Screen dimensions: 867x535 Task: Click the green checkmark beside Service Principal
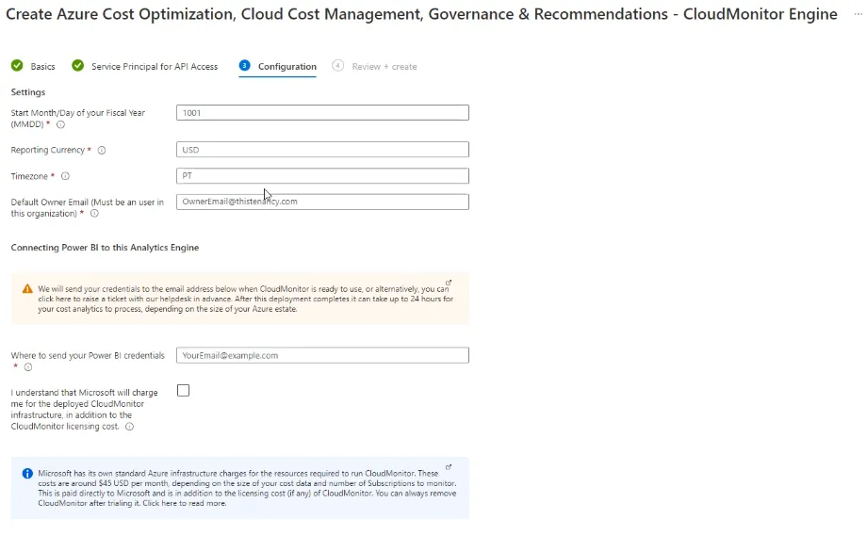(x=78, y=66)
